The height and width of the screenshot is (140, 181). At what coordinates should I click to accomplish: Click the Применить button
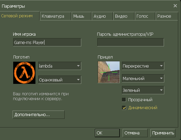click(163, 133)
